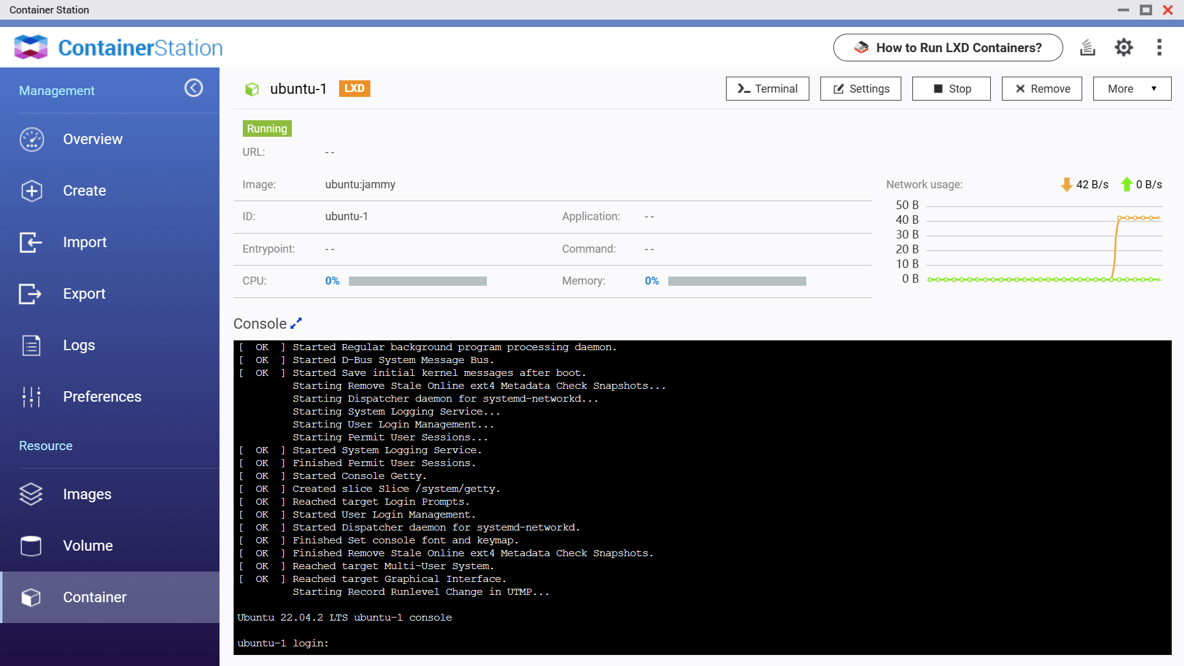The width and height of the screenshot is (1184, 666).
Task: Open the Volume section
Action: point(87,546)
